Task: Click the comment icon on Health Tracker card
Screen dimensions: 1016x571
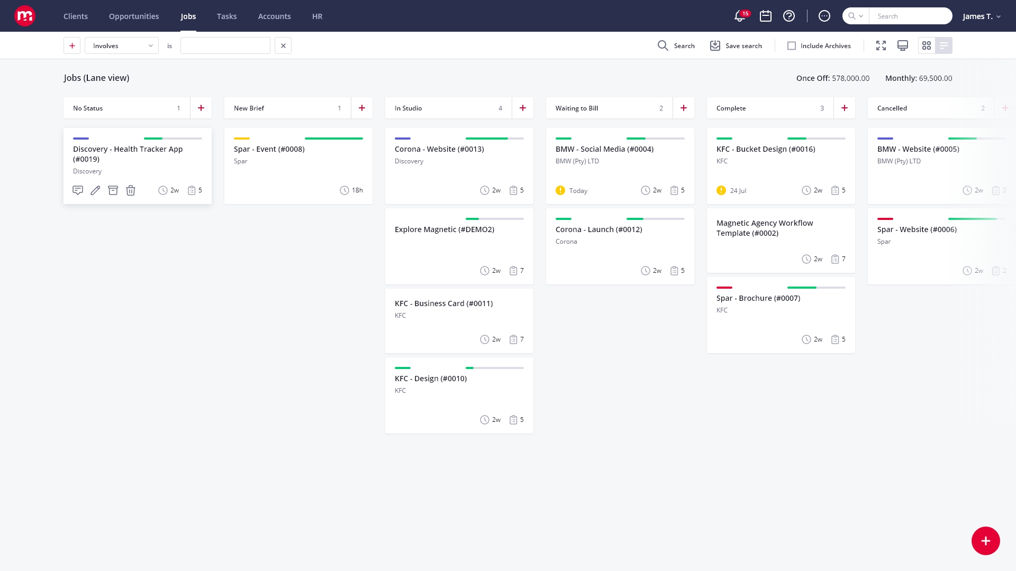Action: pyautogui.click(x=78, y=190)
